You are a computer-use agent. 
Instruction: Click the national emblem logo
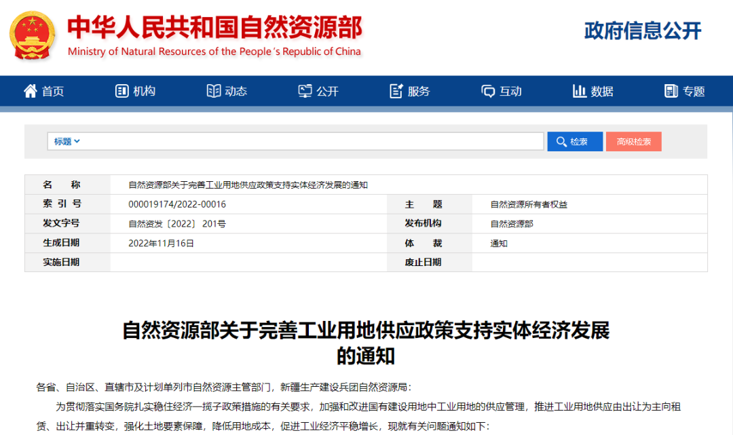[x=33, y=35]
